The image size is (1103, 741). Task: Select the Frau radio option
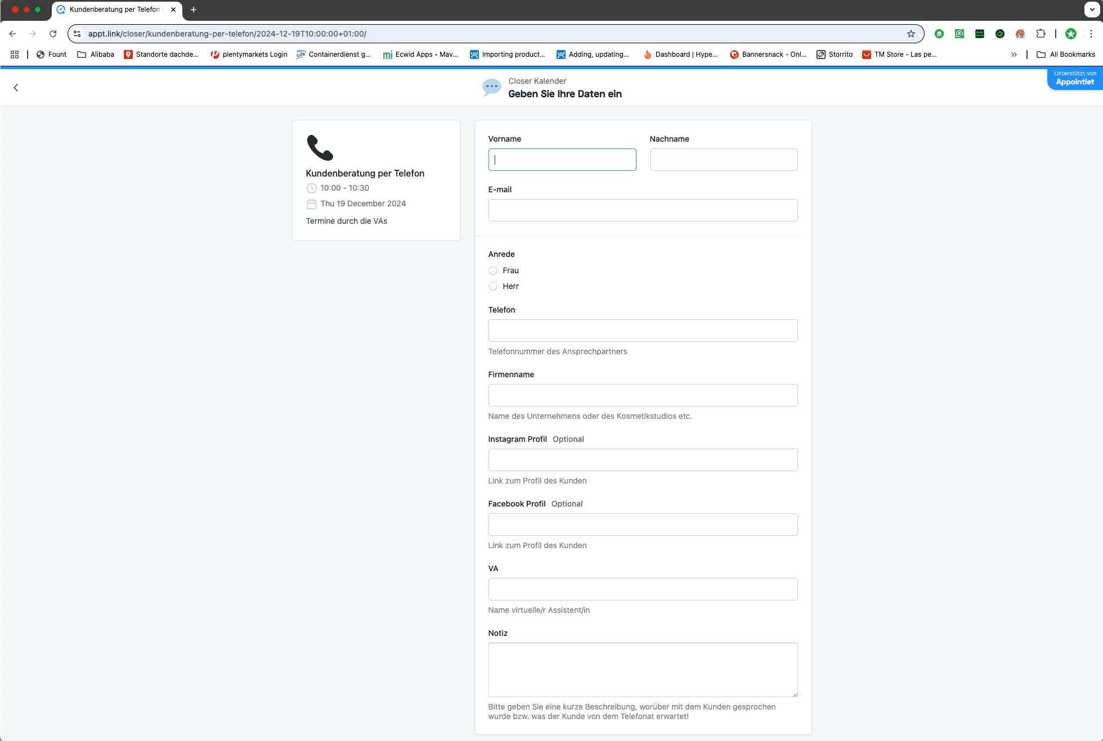tap(493, 270)
